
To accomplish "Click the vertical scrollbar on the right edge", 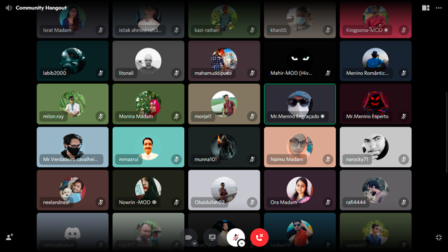I will pos(447,132).
